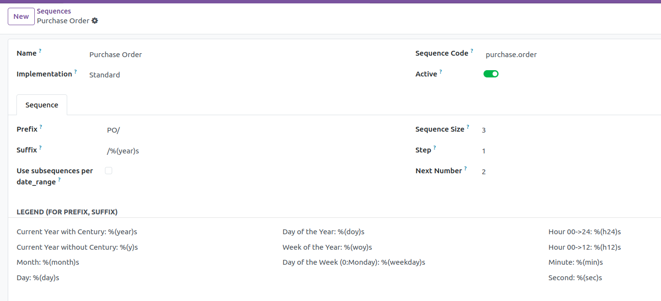Open the gear actions menu beside Purchase Order
Image resolution: width=661 pixels, height=301 pixels.
pos(95,21)
